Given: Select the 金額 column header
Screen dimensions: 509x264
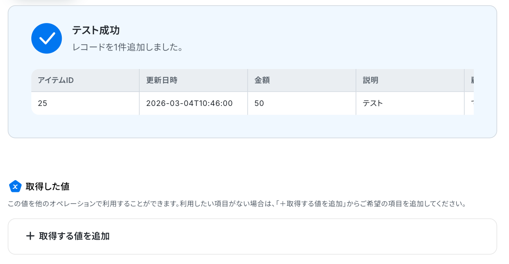Looking at the screenshot, I should click(x=302, y=80).
